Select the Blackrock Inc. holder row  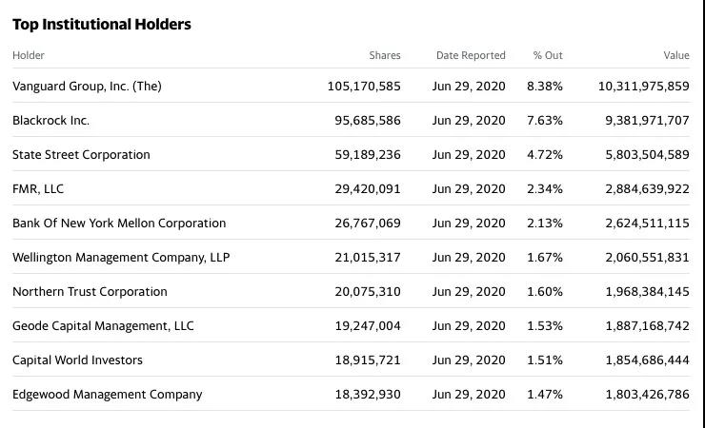[50, 121]
